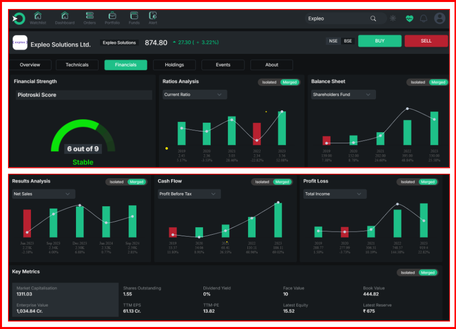Open the notifications bell icon
456x329 pixels.
click(423, 19)
